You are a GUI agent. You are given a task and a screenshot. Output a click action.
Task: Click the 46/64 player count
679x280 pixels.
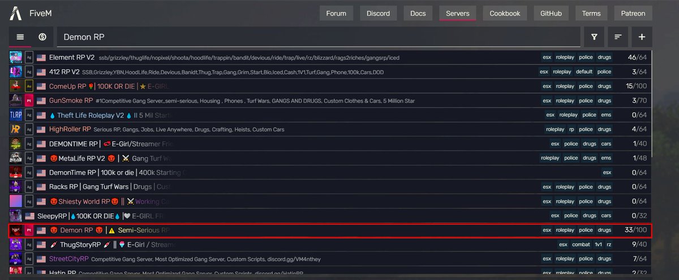[x=637, y=57]
